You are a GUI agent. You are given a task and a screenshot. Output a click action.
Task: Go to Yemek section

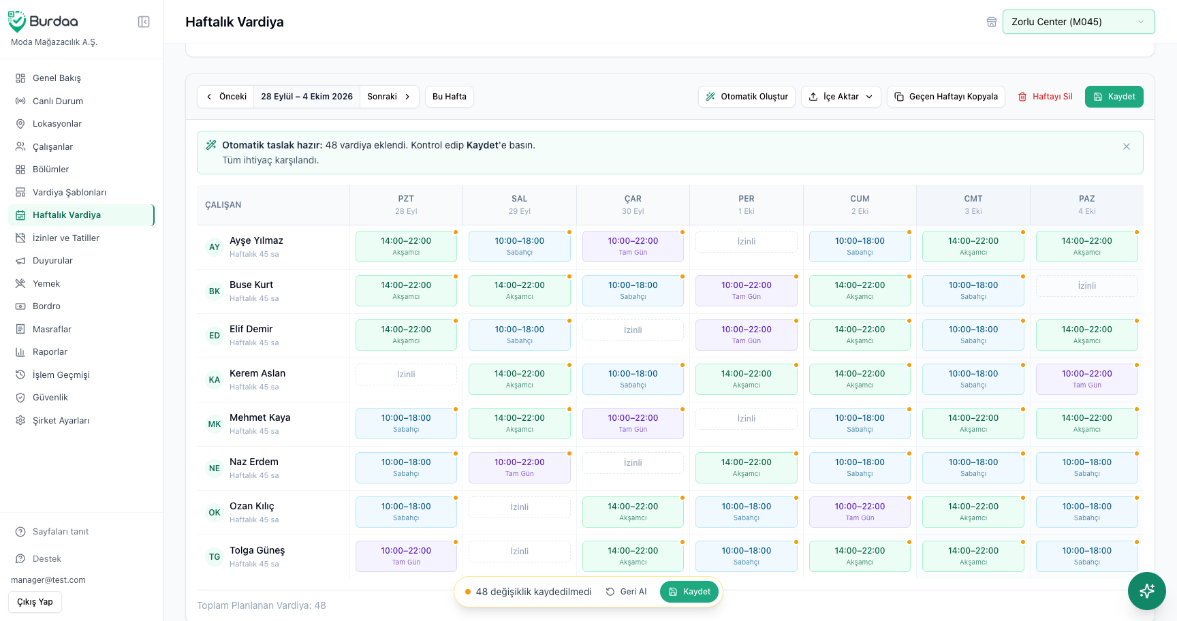pyautogui.click(x=82, y=283)
